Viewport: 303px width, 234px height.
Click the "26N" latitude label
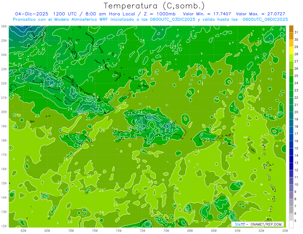(x=4, y=26)
